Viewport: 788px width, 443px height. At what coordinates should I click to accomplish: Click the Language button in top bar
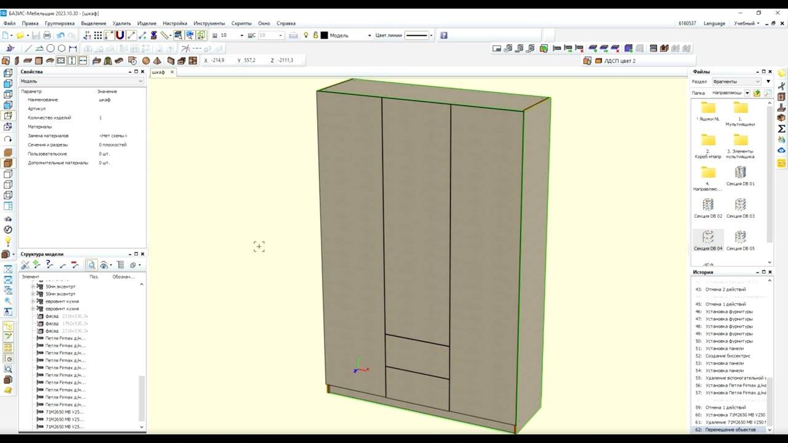(714, 23)
